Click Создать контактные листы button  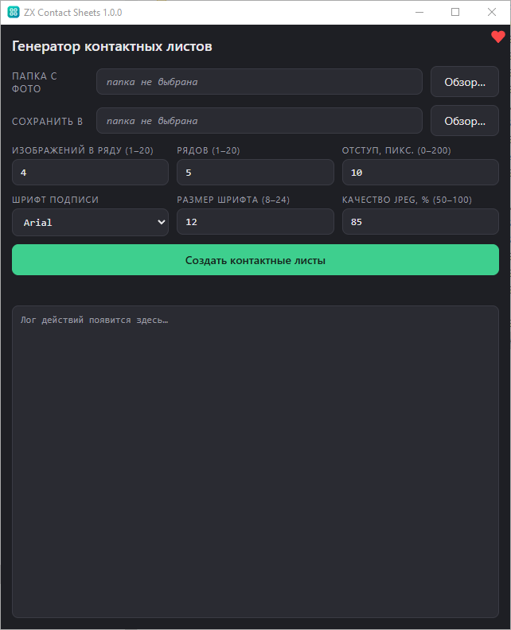tap(255, 260)
